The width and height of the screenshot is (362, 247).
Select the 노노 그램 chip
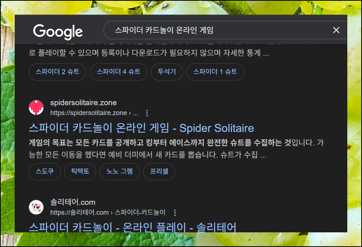[x=120, y=172]
